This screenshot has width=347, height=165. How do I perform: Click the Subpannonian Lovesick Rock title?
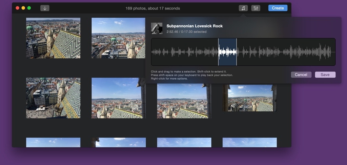tap(195, 26)
